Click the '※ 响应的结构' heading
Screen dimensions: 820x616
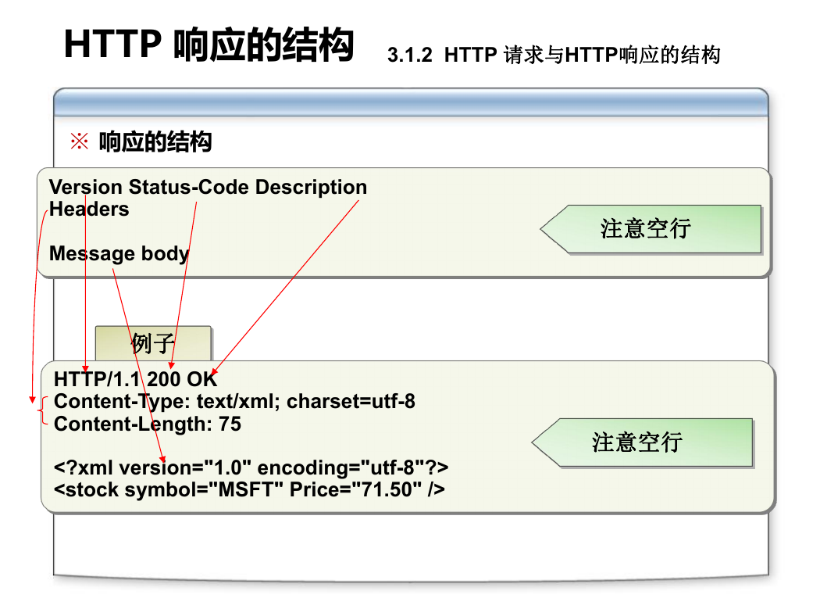141,141
